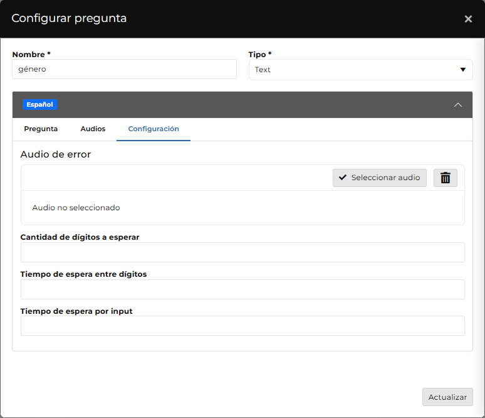Click the Tiempo de espera por input field
The image size is (485, 418).
tap(242, 326)
